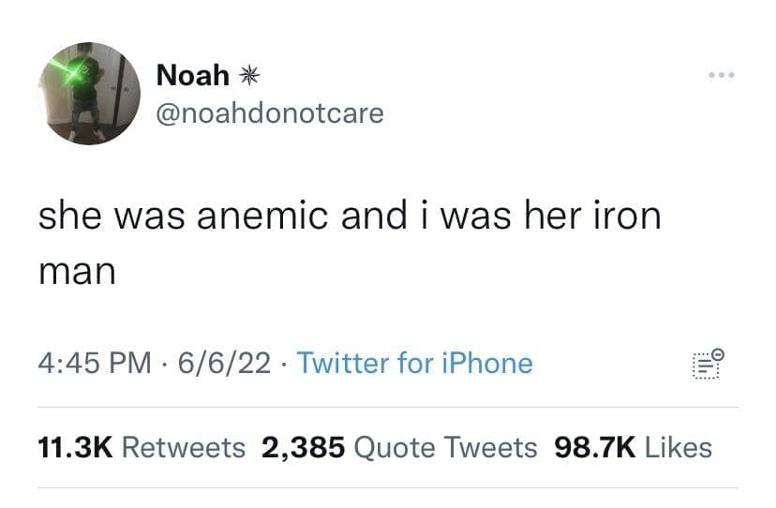776x508 pixels.
Task: Click the 2,385 quote count number
Action: pyautogui.click(x=302, y=447)
